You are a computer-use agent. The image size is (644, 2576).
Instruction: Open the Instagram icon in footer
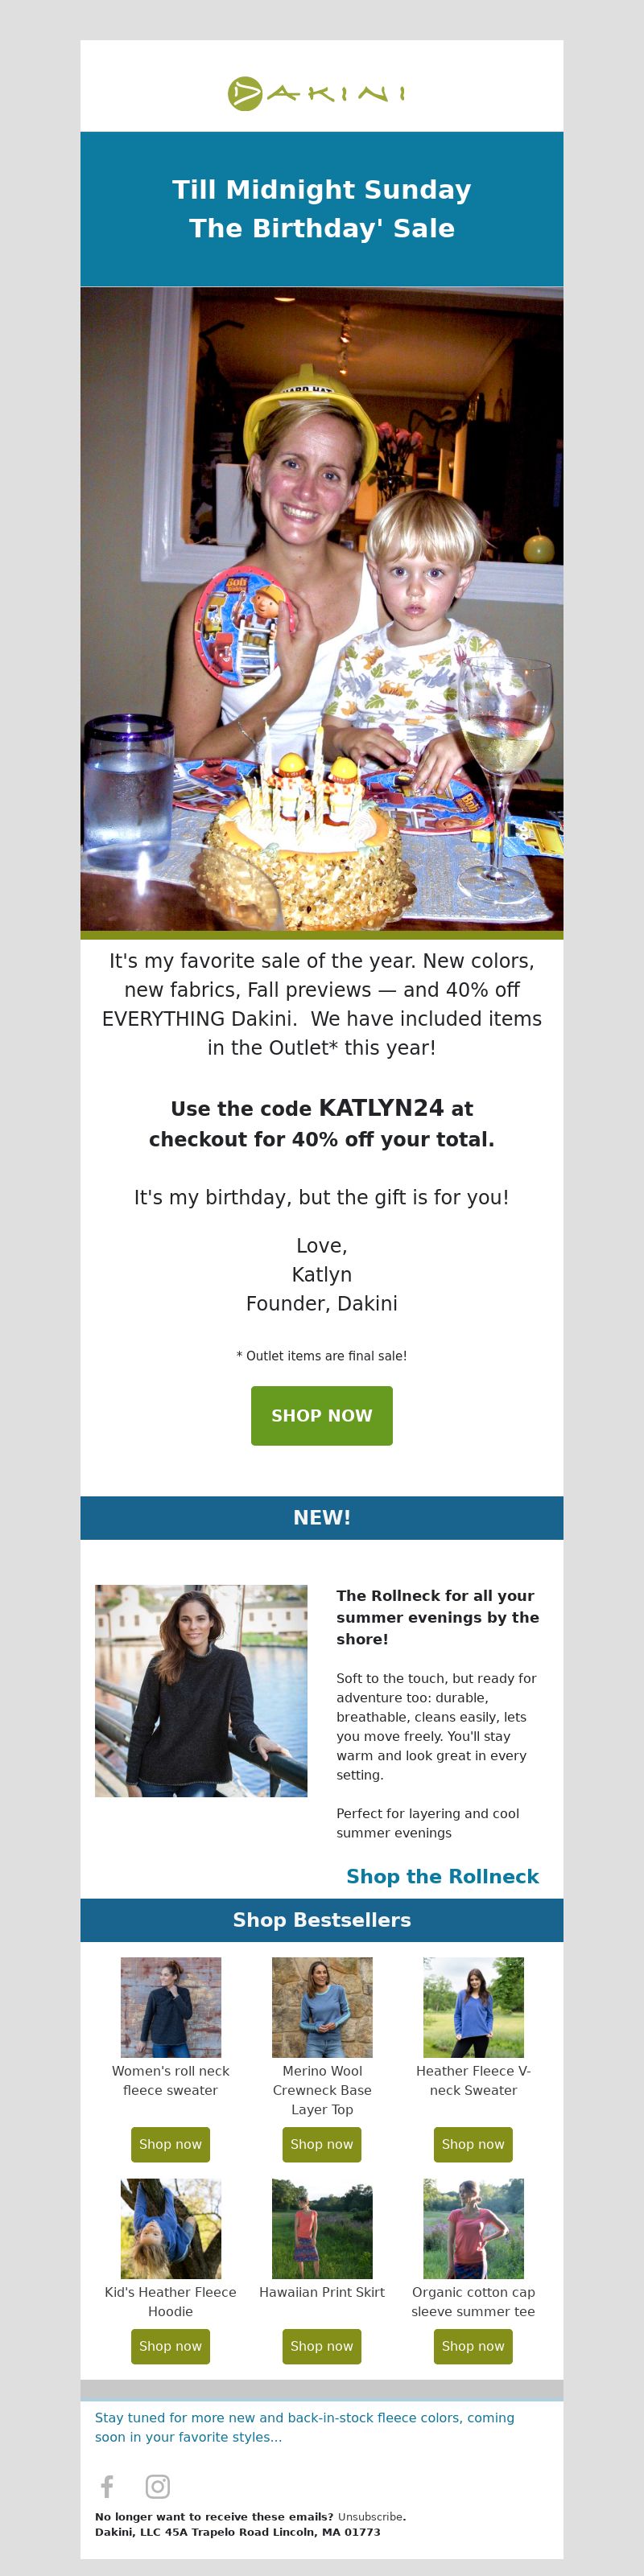tap(158, 2485)
